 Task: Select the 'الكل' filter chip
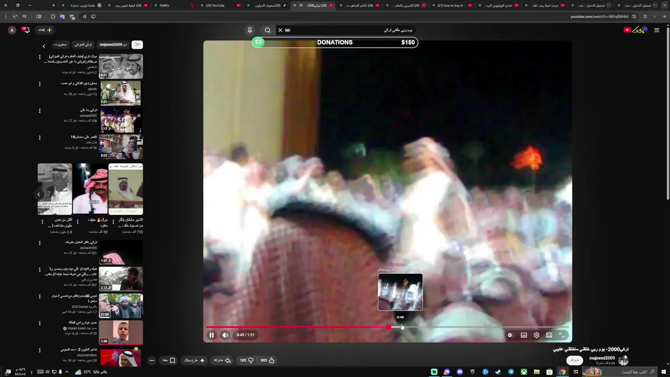pos(137,45)
